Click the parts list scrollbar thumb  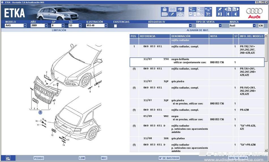pos(266,49)
